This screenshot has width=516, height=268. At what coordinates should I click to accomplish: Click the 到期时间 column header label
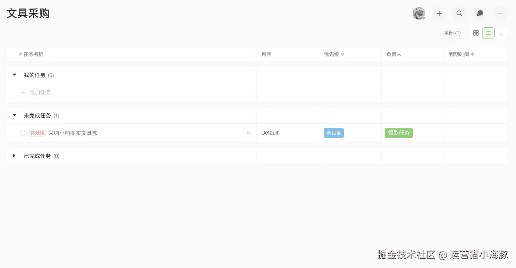(x=459, y=54)
